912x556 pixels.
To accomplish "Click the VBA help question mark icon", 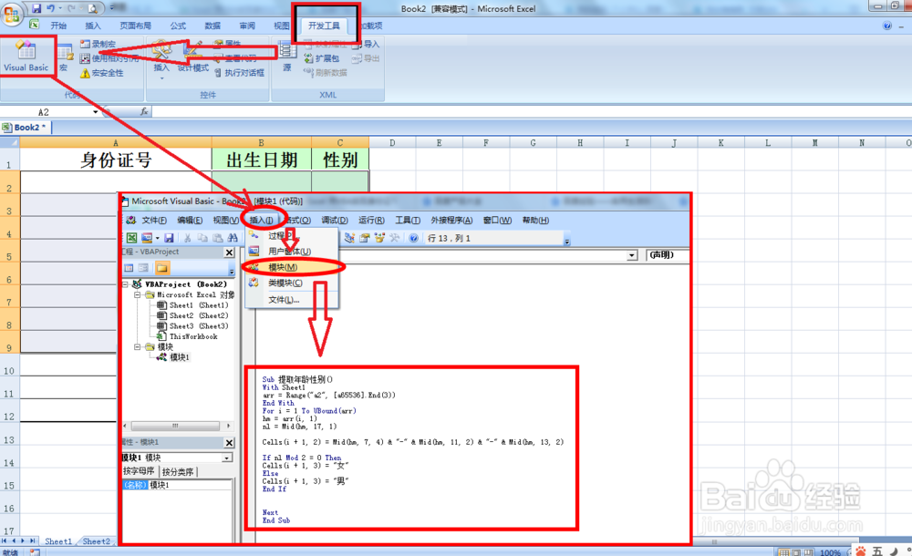I will coord(413,238).
